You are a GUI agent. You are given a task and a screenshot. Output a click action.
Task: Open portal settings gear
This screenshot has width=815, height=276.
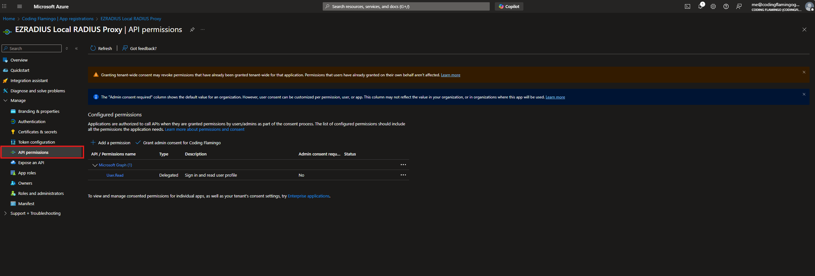click(713, 6)
